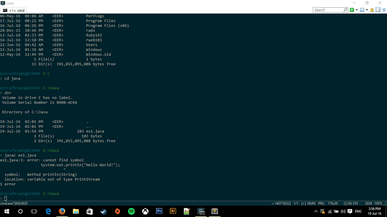Screen dimensions: 387x217
Task: Click the Ruby193 directory row
Action: [x=51, y=35]
